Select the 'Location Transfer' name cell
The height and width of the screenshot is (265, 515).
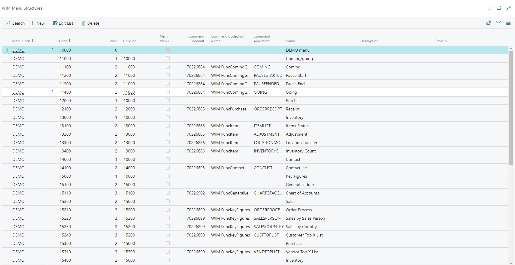pos(301,143)
